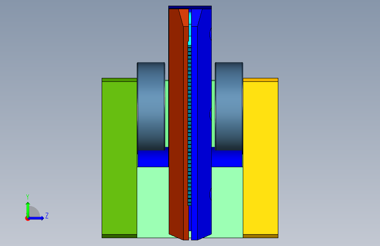This screenshot has height=246, width=380.
Task: Click the blue Z axis arrow
Action: [x=36, y=218]
